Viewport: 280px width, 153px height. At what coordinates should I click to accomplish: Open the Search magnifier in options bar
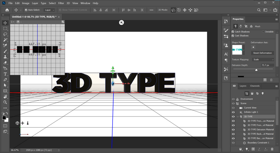click(259, 10)
